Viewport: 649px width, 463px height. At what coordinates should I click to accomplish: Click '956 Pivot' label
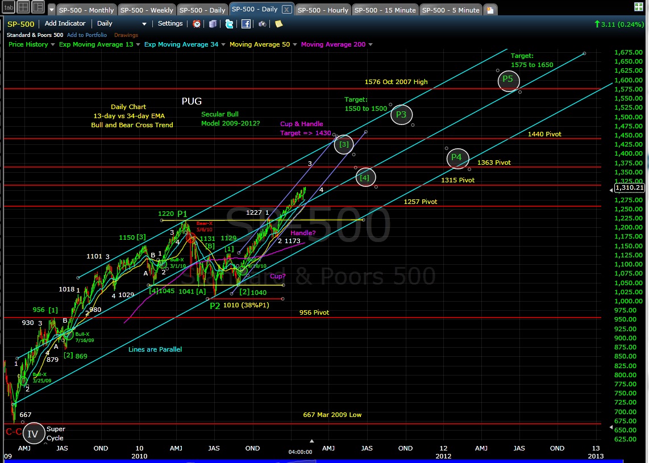314,312
